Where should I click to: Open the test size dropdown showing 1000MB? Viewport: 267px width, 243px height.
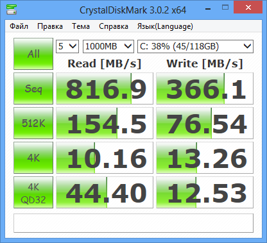(108, 46)
